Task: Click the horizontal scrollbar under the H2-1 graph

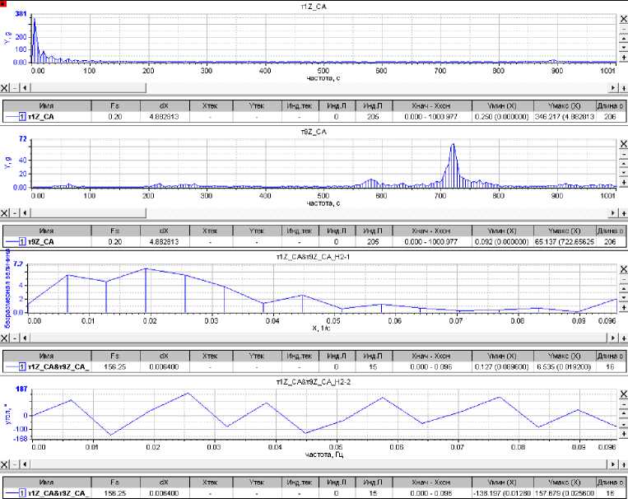Action: tap(319, 338)
